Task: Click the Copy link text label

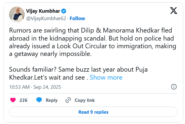Action: [85, 100]
